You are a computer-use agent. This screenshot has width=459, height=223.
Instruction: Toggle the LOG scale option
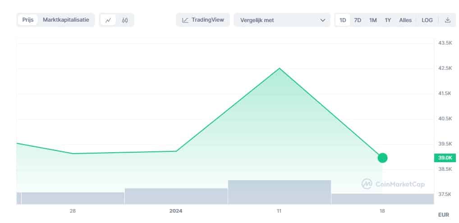pyautogui.click(x=427, y=20)
